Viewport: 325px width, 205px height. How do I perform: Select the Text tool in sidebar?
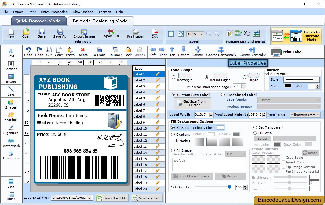11,53
